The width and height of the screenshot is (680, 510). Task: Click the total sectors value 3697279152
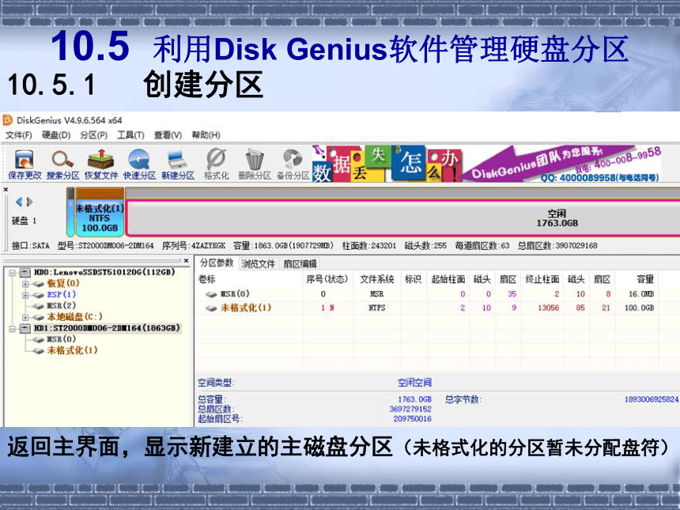pos(410,409)
